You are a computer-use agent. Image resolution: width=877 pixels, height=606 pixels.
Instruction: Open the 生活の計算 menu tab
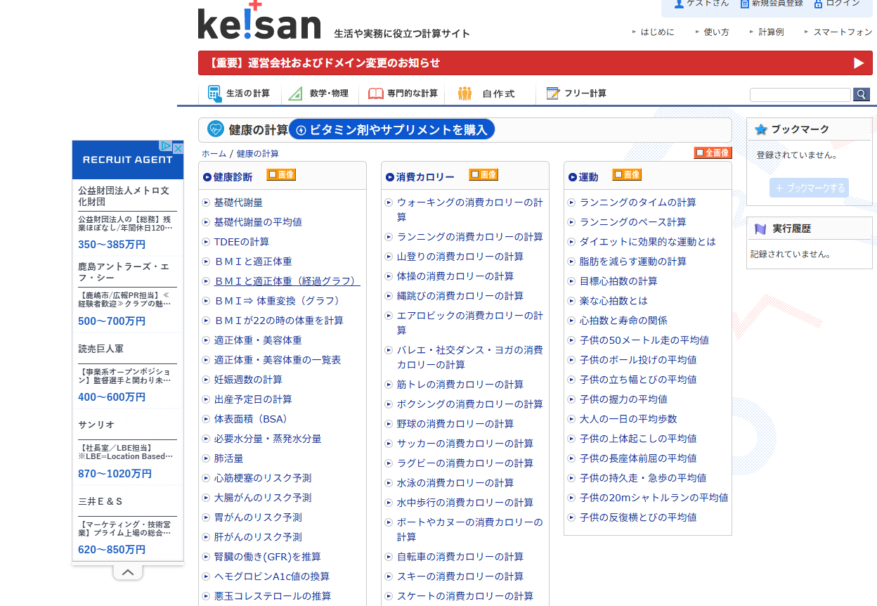tap(240, 94)
